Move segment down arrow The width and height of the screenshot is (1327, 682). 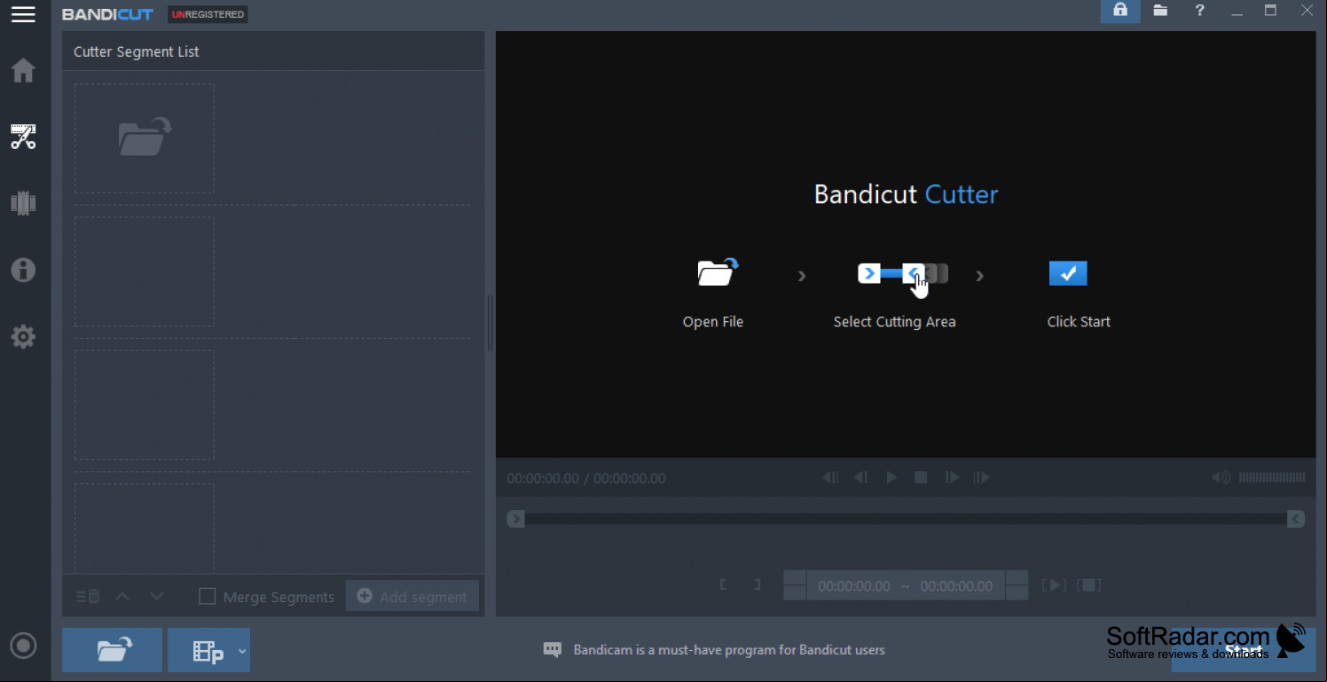click(157, 597)
